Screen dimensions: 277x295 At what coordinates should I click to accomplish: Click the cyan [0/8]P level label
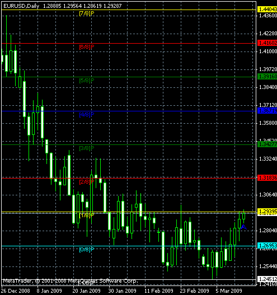coord(87,250)
